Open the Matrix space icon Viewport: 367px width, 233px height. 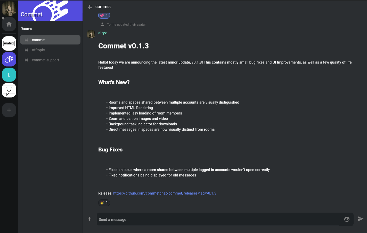pyautogui.click(x=9, y=43)
